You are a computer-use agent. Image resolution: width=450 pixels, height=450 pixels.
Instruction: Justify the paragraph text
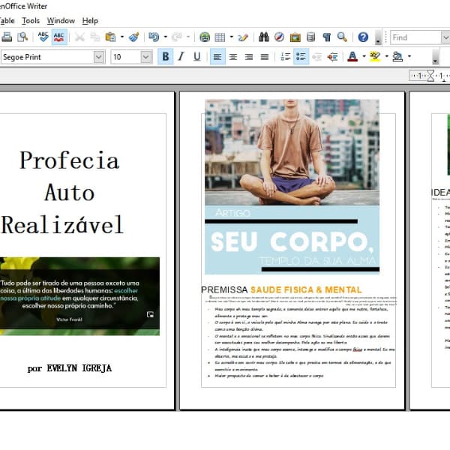264,56
